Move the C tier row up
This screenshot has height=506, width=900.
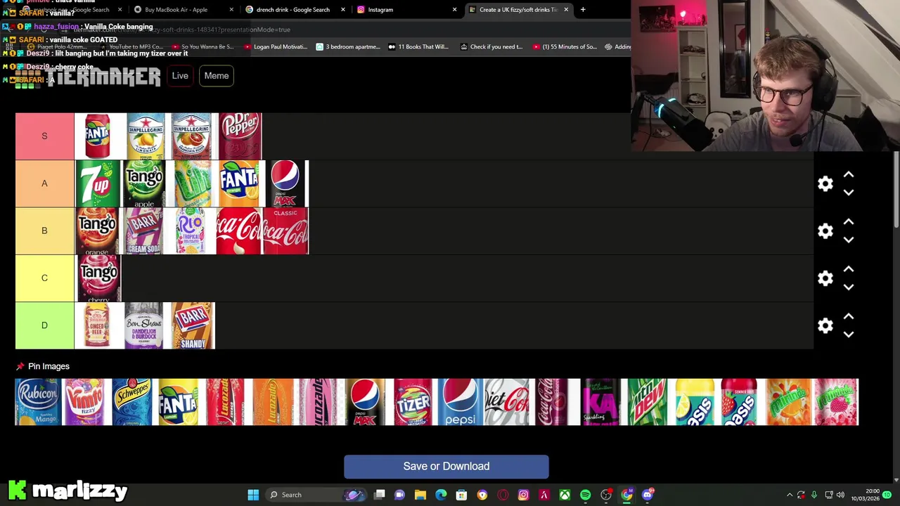pos(849,268)
